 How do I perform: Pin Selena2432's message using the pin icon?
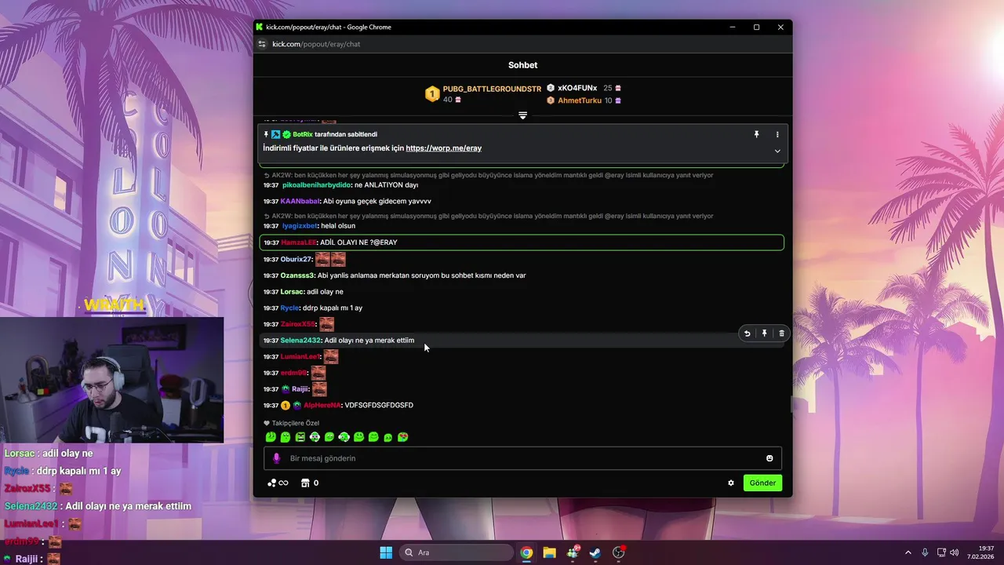pos(764,334)
